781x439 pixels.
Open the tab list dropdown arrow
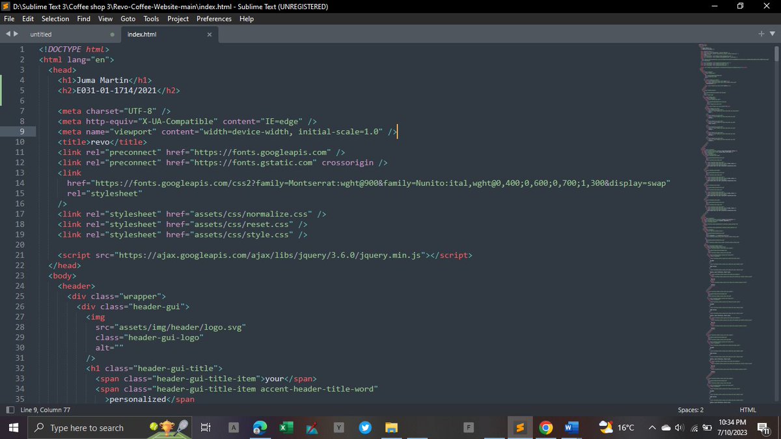pyautogui.click(x=773, y=34)
